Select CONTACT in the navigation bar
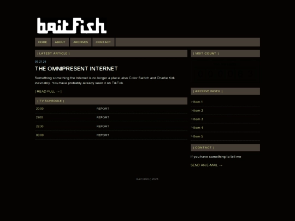Screen dimensions: 295x221 103,42
